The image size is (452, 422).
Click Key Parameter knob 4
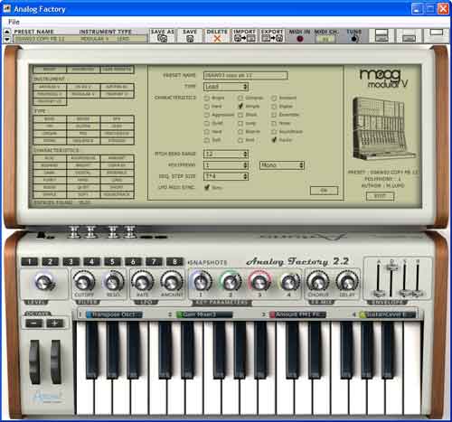(x=289, y=282)
